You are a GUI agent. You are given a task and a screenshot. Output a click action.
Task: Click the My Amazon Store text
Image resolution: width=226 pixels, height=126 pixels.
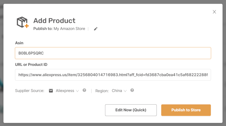tap(69, 29)
